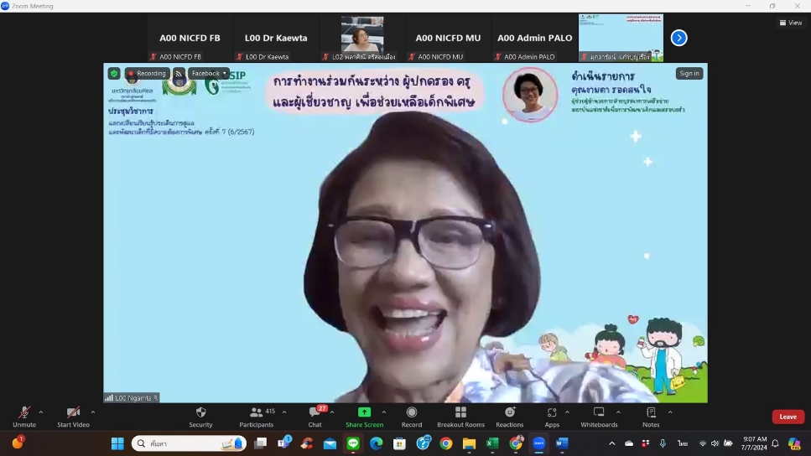Open the tray microphone indicator
The width and height of the screenshot is (811, 456).
click(x=663, y=443)
